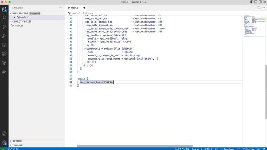Click the code minimap overview
The image size is (267, 150).
pos(254,26)
